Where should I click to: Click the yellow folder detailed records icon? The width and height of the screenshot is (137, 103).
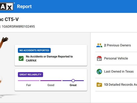99,85
